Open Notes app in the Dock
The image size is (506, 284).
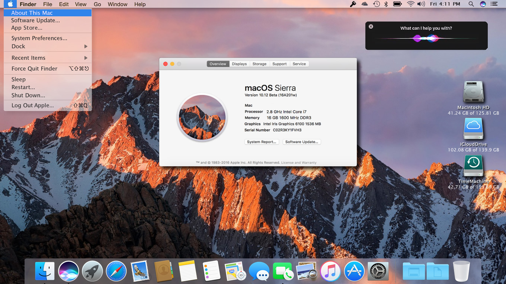pyautogui.click(x=188, y=271)
